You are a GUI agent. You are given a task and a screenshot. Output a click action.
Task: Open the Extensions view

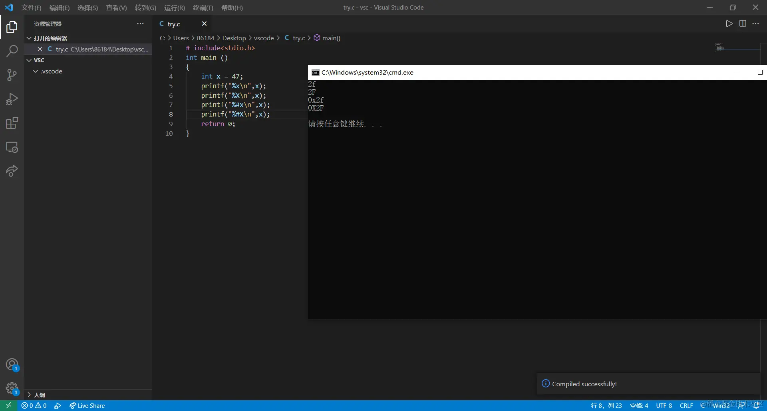(x=12, y=123)
